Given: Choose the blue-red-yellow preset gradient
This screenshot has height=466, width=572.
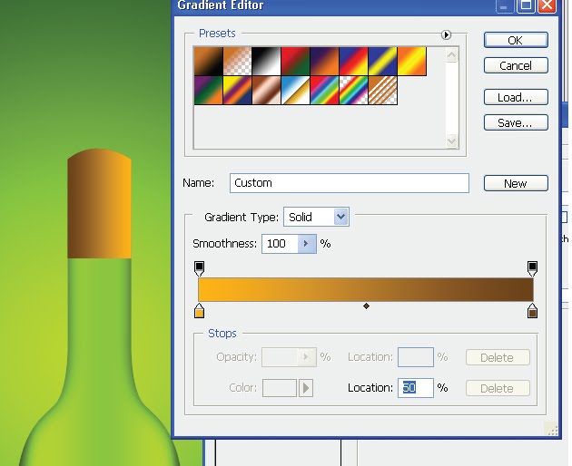Looking at the screenshot, I should pyautogui.click(x=354, y=62).
